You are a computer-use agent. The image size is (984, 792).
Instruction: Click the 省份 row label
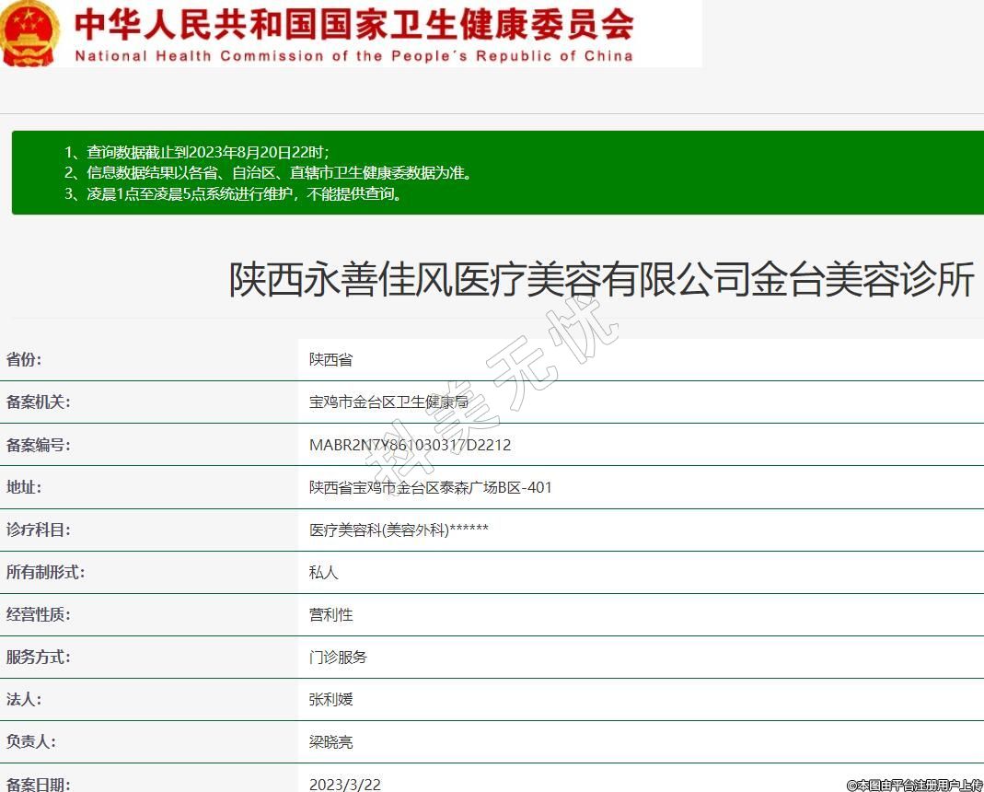(x=24, y=359)
